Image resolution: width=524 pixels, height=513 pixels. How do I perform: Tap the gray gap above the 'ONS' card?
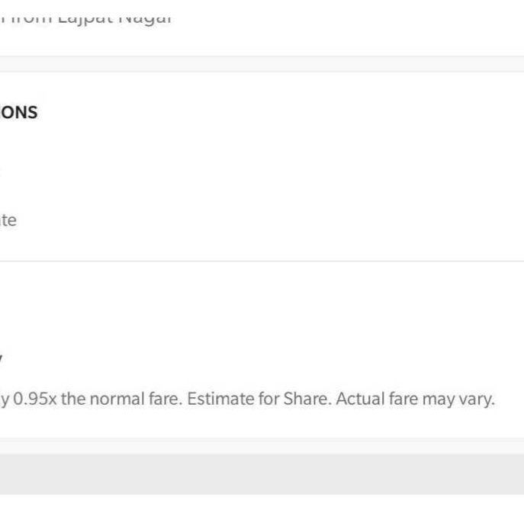click(262, 63)
